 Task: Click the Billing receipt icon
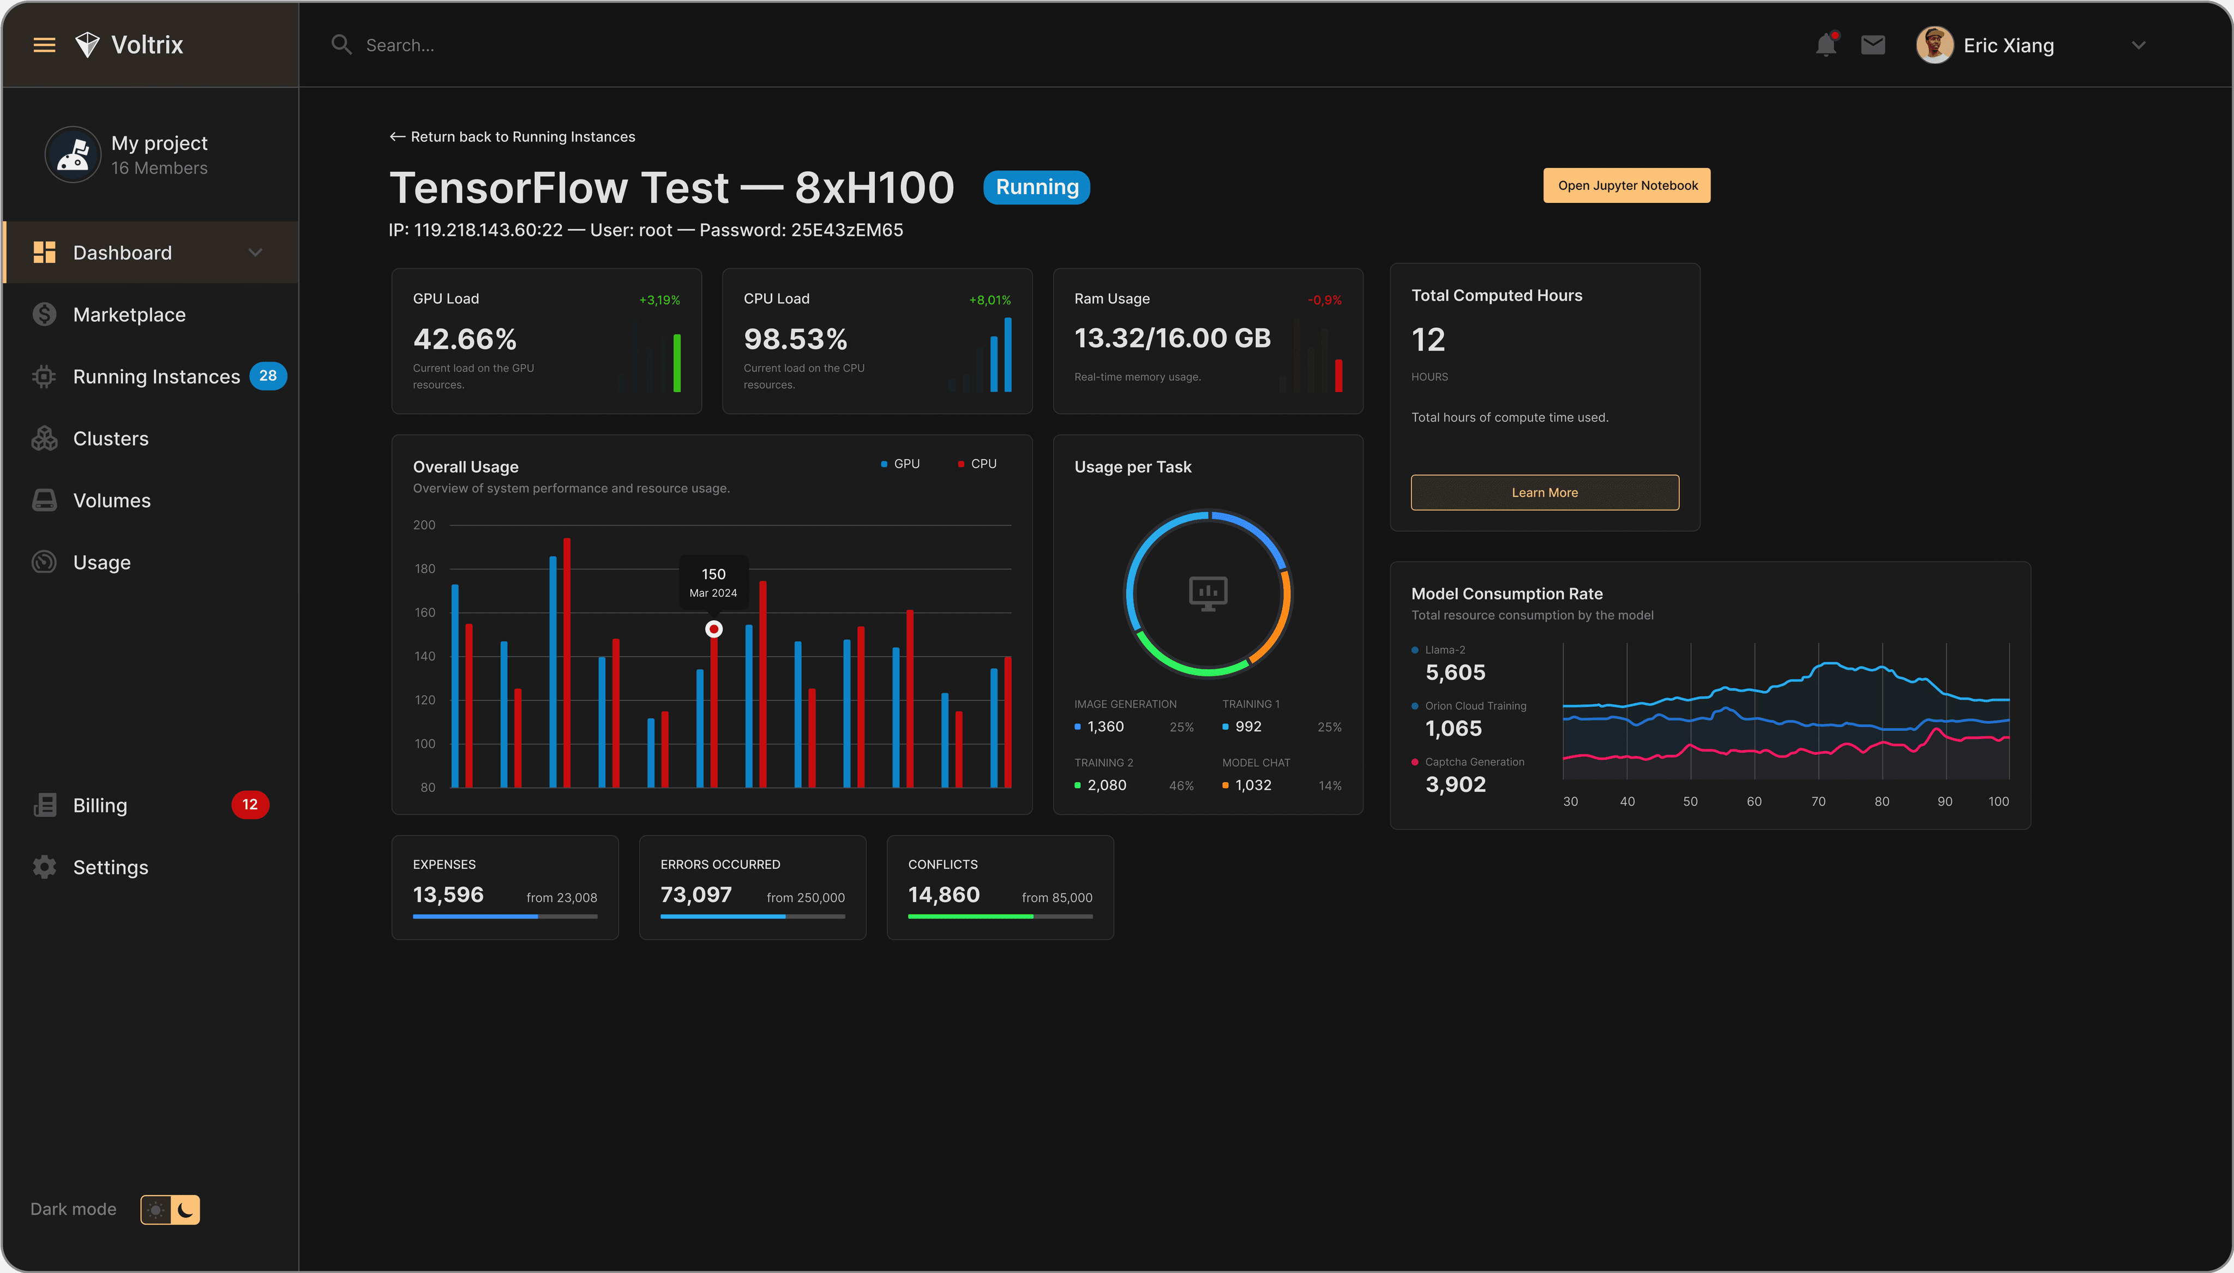pyautogui.click(x=44, y=805)
